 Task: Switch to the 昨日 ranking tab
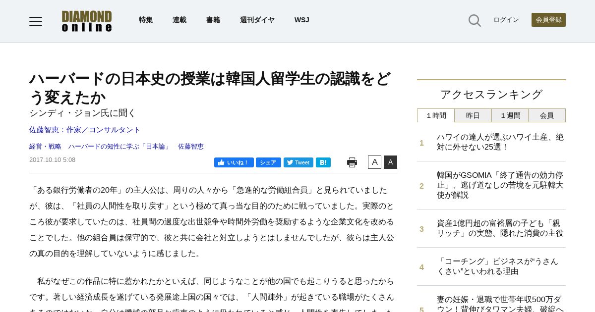(473, 115)
